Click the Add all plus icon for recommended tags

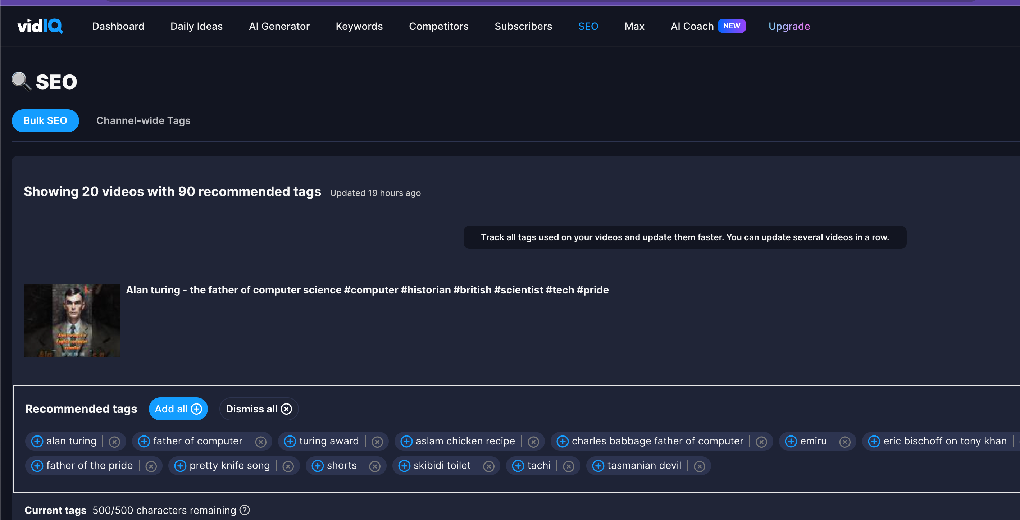(x=197, y=409)
